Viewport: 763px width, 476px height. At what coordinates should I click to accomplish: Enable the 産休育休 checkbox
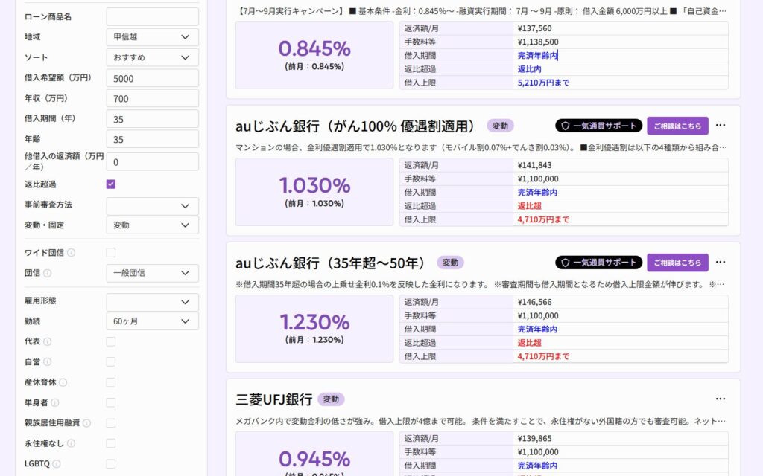point(111,382)
